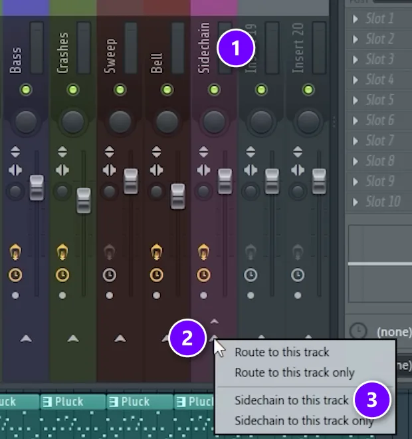Click the Crashes track pan knob
Image resolution: width=412 pixels, height=439 pixels.
[x=72, y=122]
